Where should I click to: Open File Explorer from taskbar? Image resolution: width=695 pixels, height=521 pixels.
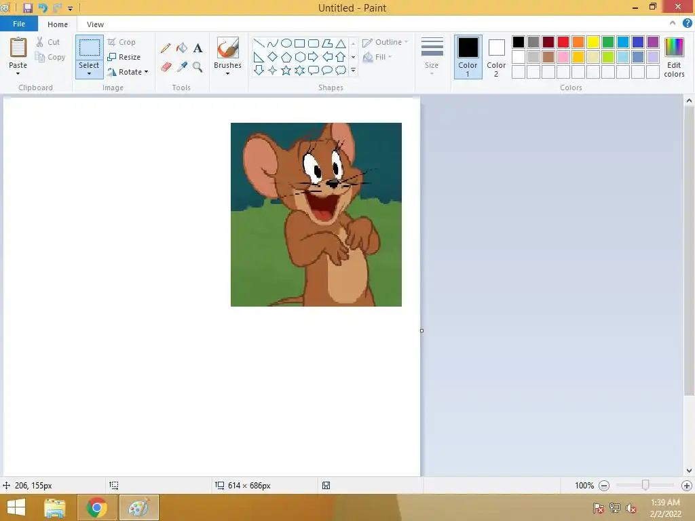(x=55, y=507)
